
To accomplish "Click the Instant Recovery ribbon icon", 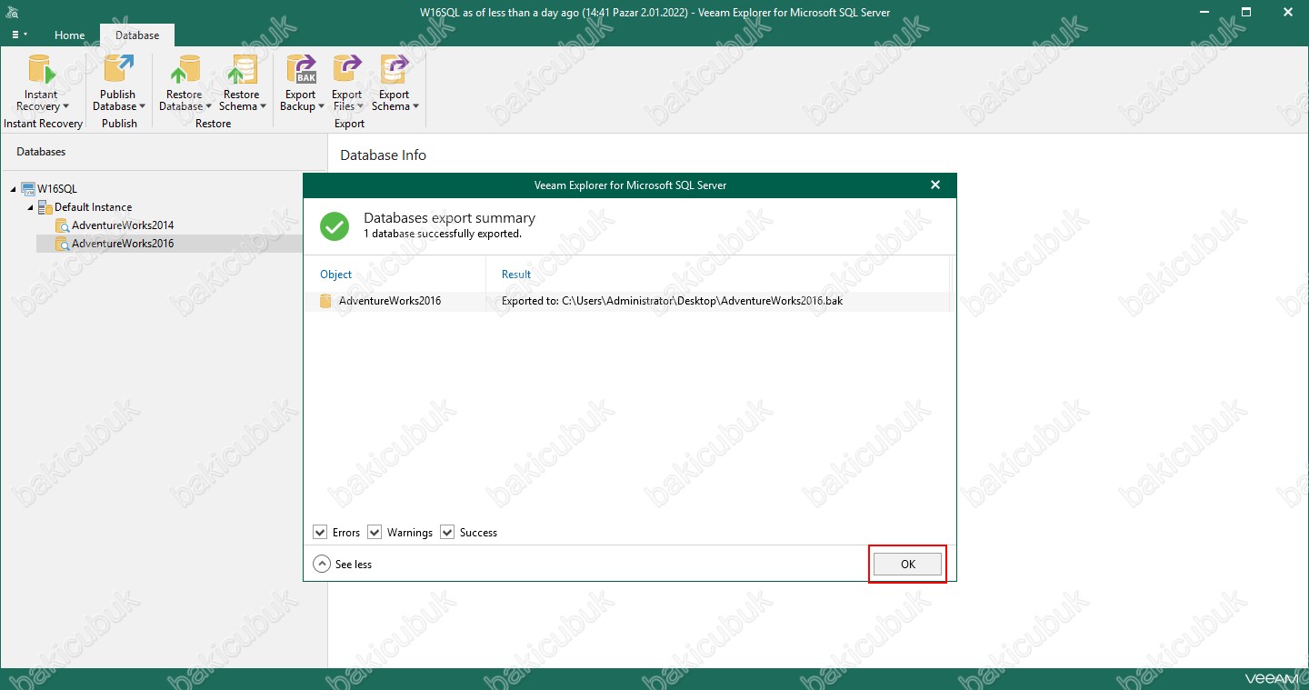I will pos(41,70).
